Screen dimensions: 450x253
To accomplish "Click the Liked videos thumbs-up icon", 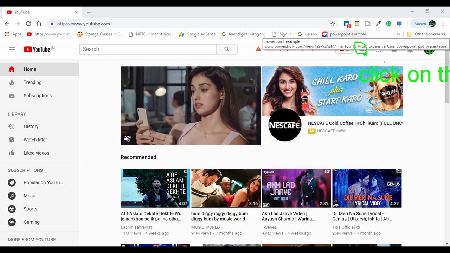I will pyautogui.click(x=12, y=153).
